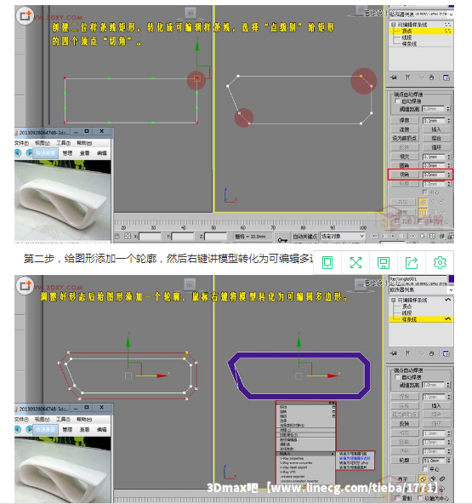The width and height of the screenshot is (472, 504).
Task: Select 快速查看 tab in upper viewer window
Action: 45,153
